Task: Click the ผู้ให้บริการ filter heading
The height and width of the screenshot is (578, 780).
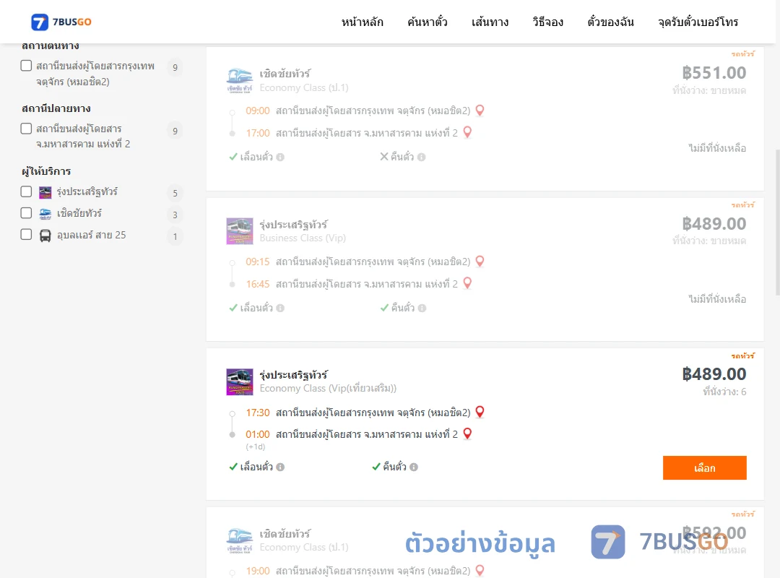Action: [45, 171]
